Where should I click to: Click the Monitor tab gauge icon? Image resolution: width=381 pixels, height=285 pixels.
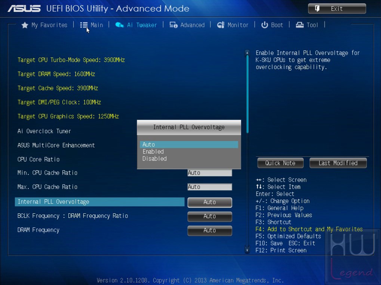point(221,25)
